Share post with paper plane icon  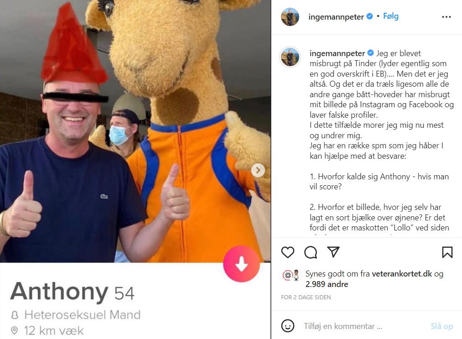(x=333, y=252)
